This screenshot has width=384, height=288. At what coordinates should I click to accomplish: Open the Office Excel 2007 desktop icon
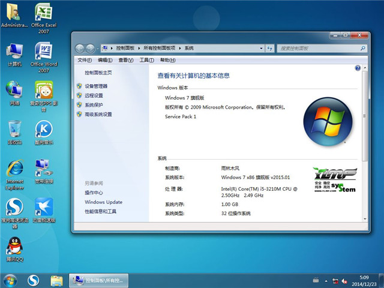(x=43, y=14)
